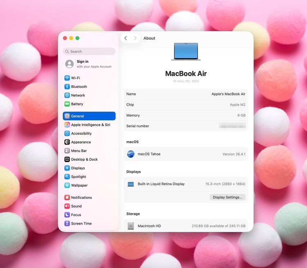The width and height of the screenshot is (307, 268).
Task: Click the "MacBook Air" heading
Action: (186, 74)
